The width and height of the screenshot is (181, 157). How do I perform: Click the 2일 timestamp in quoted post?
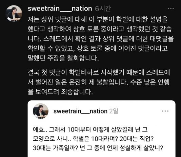pos(114,111)
